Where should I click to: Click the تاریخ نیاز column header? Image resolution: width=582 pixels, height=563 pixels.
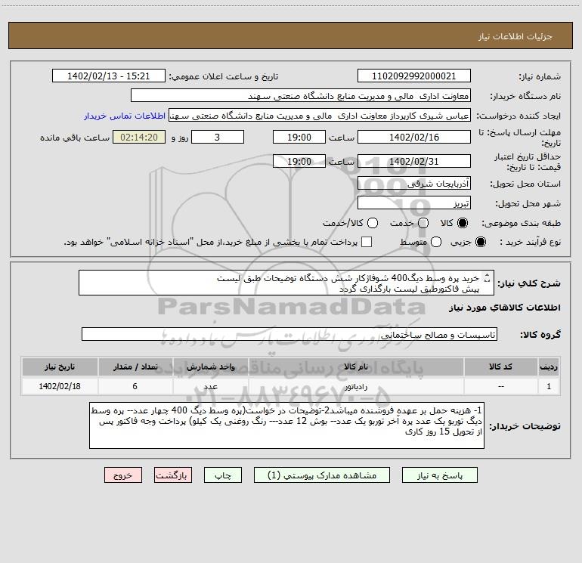point(60,367)
